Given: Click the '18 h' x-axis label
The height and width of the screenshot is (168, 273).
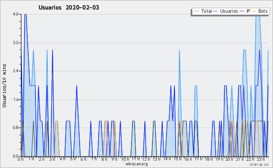Looking at the screenshot, I should [x=209, y=159].
